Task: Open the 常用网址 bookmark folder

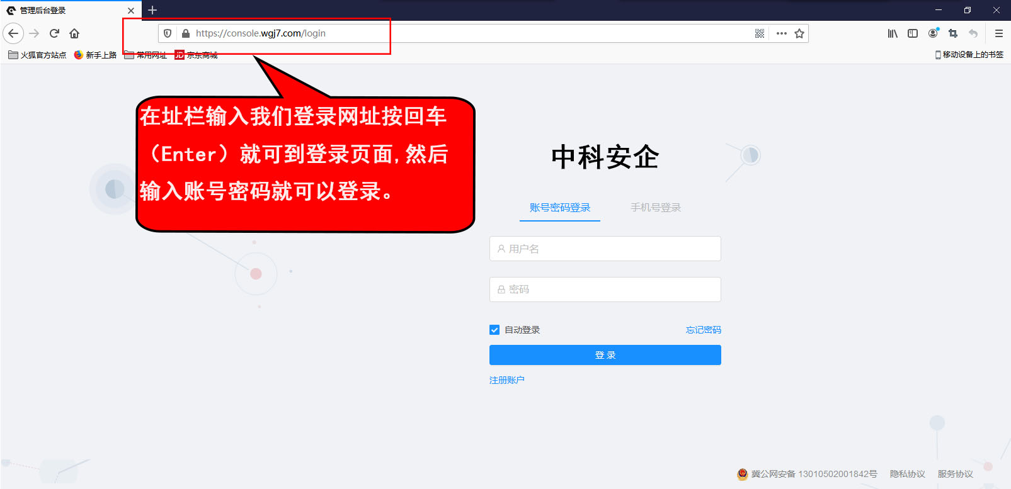Action: click(146, 55)
